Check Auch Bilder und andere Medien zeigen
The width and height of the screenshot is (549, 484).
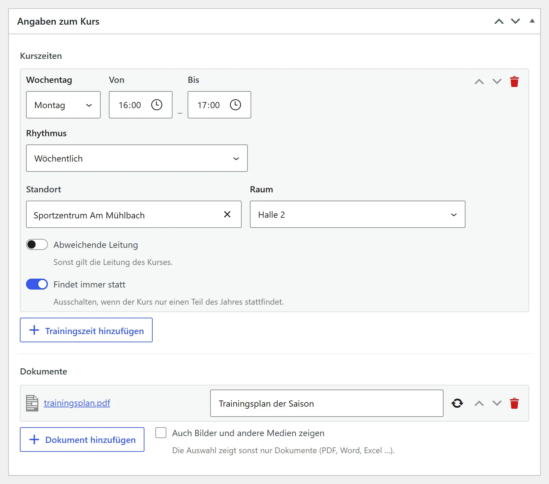click(161, 433)
